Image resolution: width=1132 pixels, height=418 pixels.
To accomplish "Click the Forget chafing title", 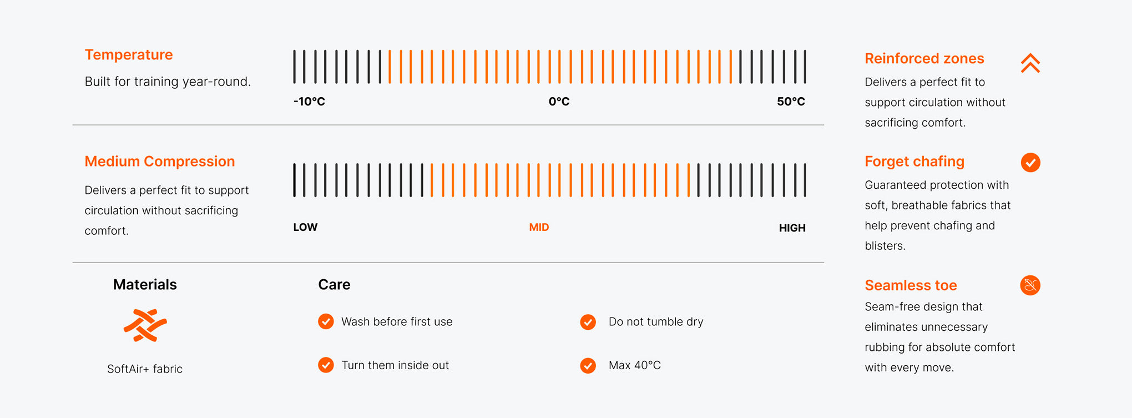I will (x=914, y=161).
